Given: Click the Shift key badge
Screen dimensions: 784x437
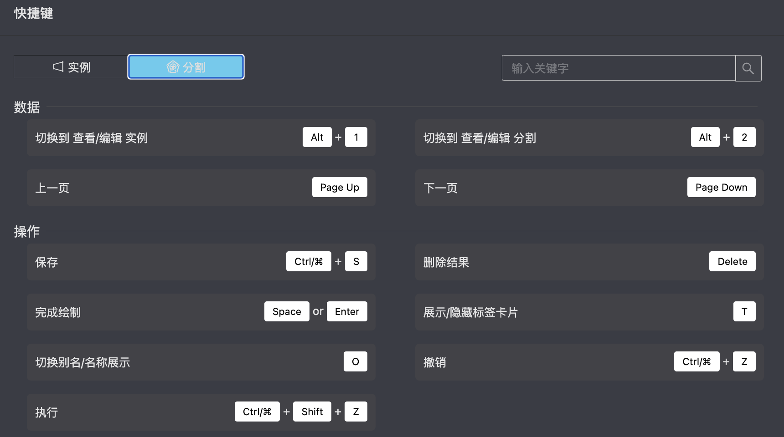Looking at the screenshot, I should [312, 412].
